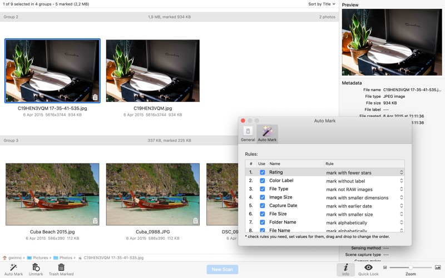Viewport: 445px width, 278px height.
Task: Click the Trash Marked icon
Action: (x=61, y=267)
